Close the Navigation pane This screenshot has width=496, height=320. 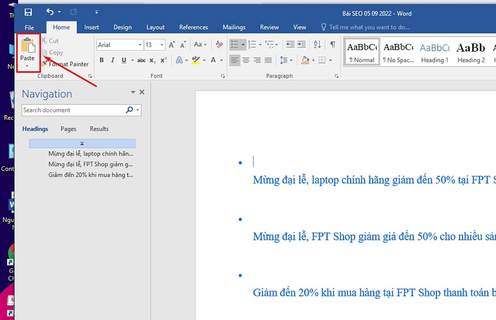(x=142, y=92)
